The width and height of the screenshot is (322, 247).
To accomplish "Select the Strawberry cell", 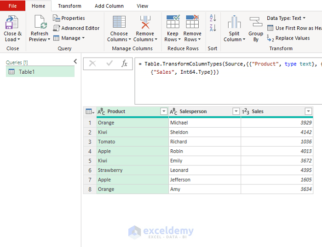I will (132, 171).
